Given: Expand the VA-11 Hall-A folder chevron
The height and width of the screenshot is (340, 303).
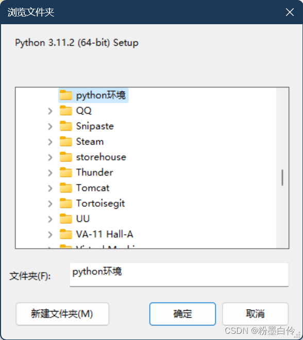Looking at the screenshot, I should tap(50, 235).
